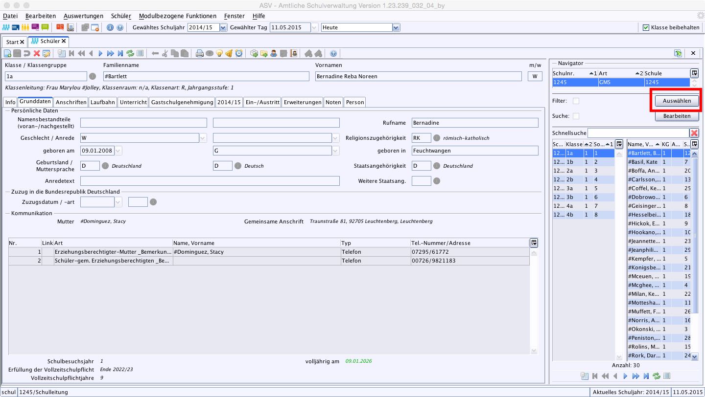Enable the Filter checkbox in Navigator

[576, 101]
